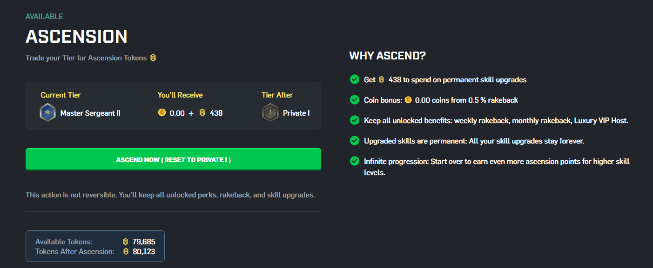Click the Master Sergeant II tier name

click(x=90, y=113)
